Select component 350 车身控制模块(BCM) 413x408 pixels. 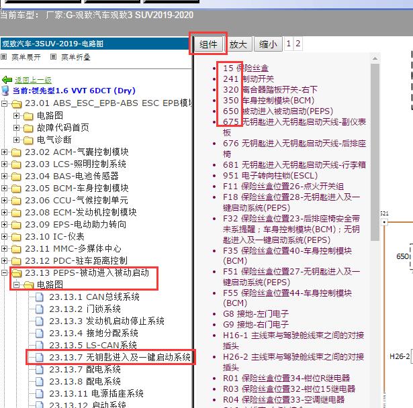[x=269, y=101]
